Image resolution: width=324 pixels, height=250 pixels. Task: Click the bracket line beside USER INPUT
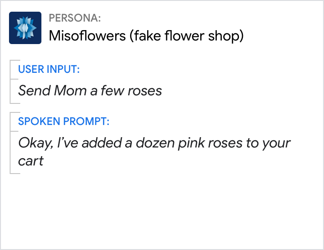[10, 81]
